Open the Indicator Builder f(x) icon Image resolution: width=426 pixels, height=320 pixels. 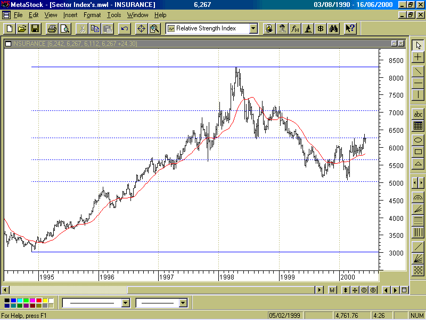pos(295,29)
